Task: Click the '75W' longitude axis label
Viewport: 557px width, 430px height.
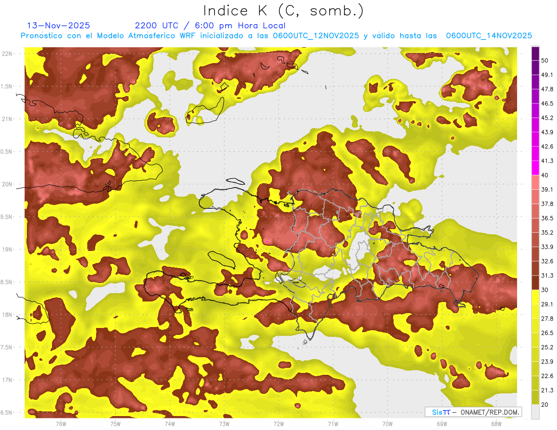Action: [116, 424]
